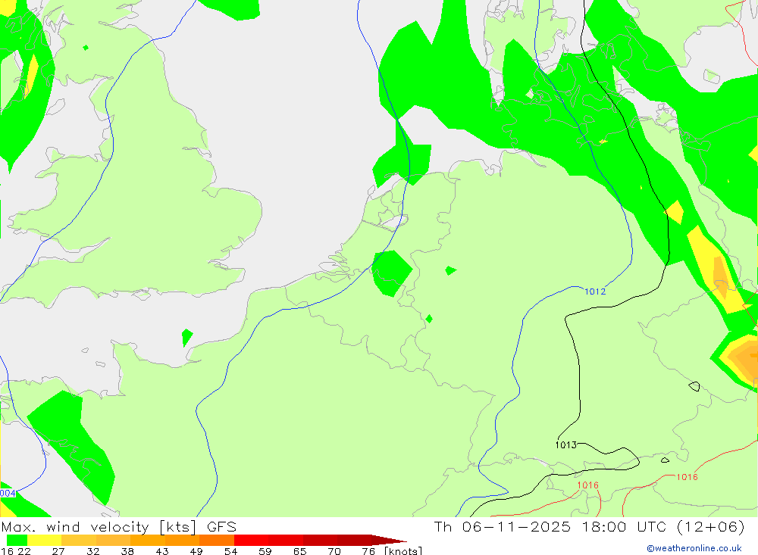The image size is (758, 555).
Task: Click the 'Max. wind velocity [kts] GFS' title
Action: pos(119,526)
